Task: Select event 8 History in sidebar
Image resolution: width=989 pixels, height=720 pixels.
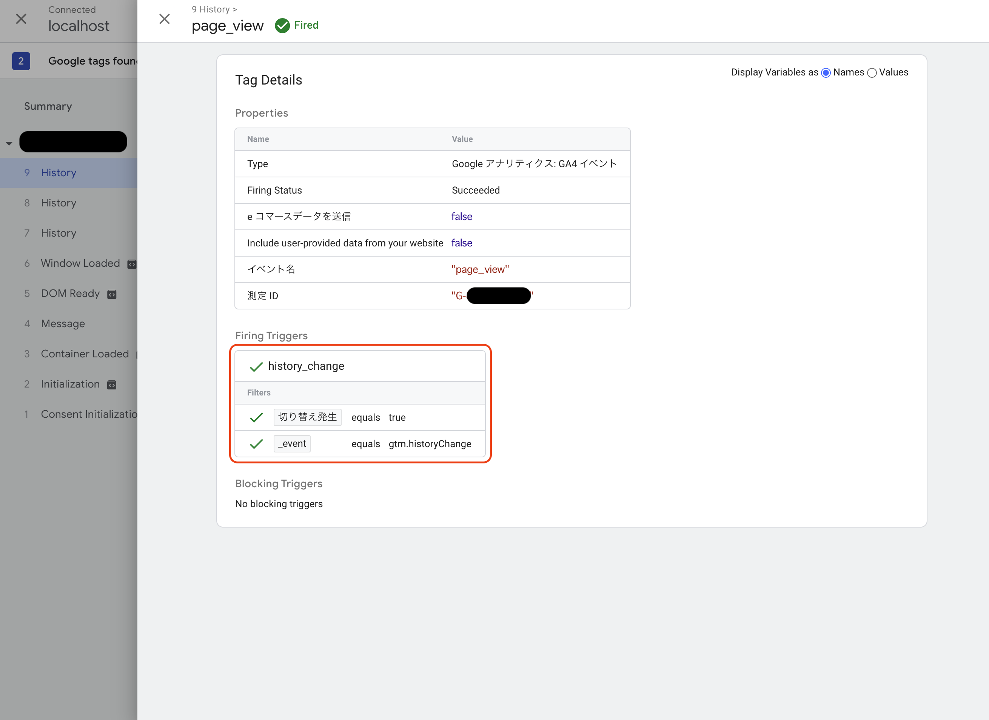Action: 59,203
